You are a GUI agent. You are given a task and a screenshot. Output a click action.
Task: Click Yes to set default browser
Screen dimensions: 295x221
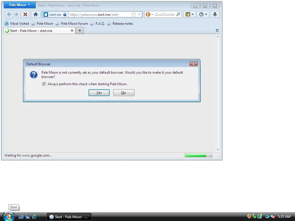[x=99, y=93]
